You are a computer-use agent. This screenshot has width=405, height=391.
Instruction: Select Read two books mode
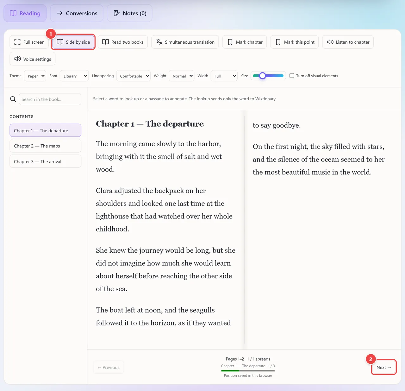[x=123, y=42]
